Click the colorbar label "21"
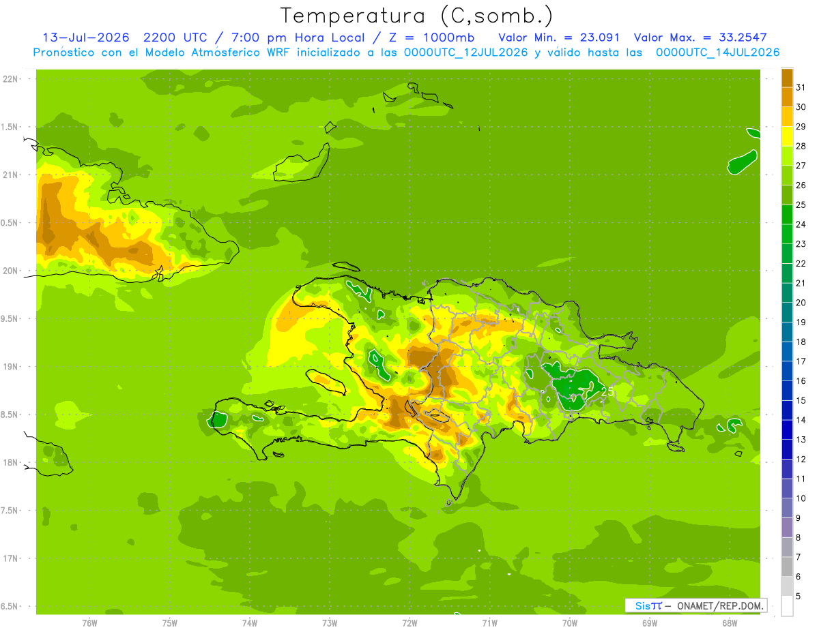This screenshot has height=632, width=819. pyautogui.click(x=801, y=283)
